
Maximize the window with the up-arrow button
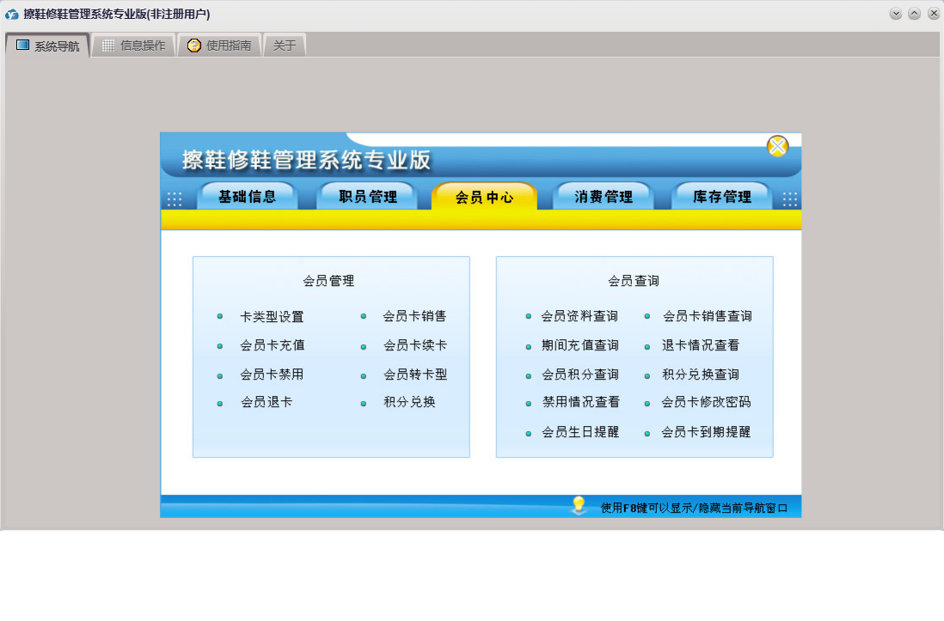click(914, 14)
